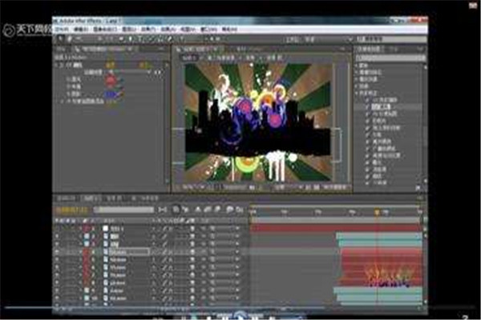Select the Type (T) tool in toolbar
The image size is (481, 320).
tap(140, 39)
